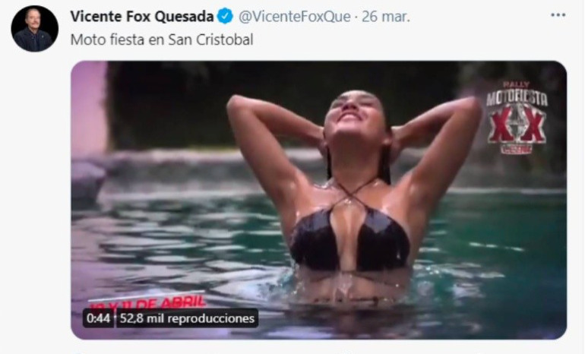Open the Vicente Fox Quesada display name

(142, 17)
